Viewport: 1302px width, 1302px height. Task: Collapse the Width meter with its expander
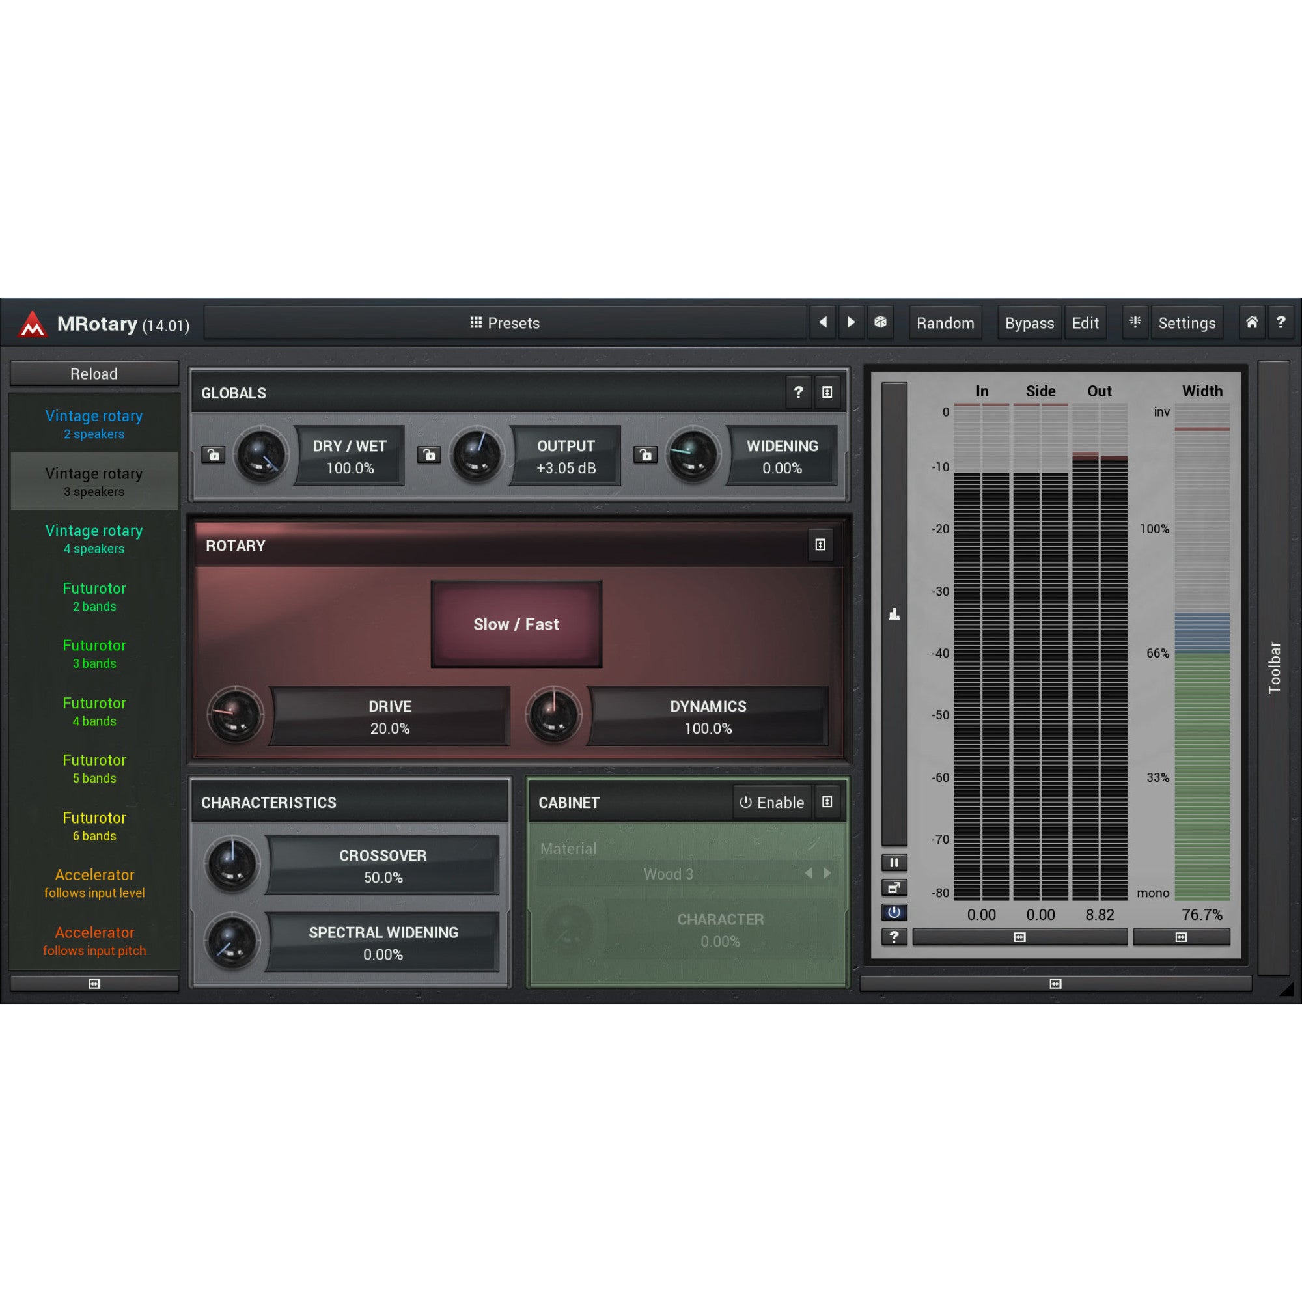tap(1182, 937)
